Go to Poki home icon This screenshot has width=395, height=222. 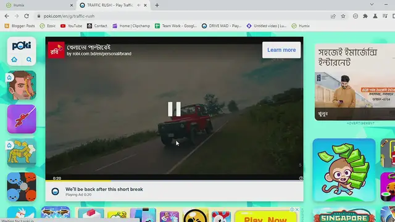point(14,59)
